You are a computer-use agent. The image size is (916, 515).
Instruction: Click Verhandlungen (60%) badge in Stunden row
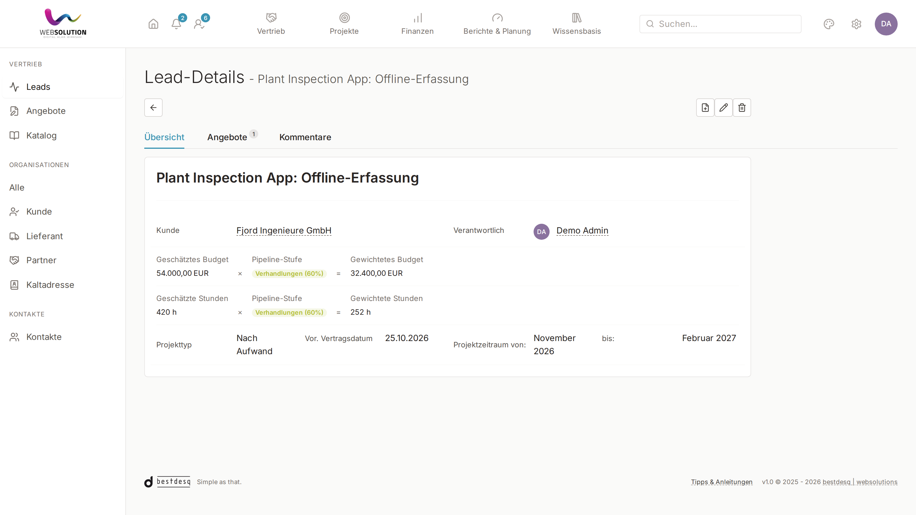[289, 312]
